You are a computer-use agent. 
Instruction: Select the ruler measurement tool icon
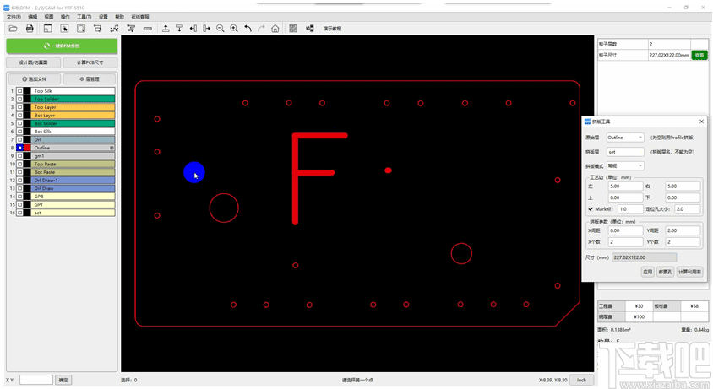click(147, 29)
